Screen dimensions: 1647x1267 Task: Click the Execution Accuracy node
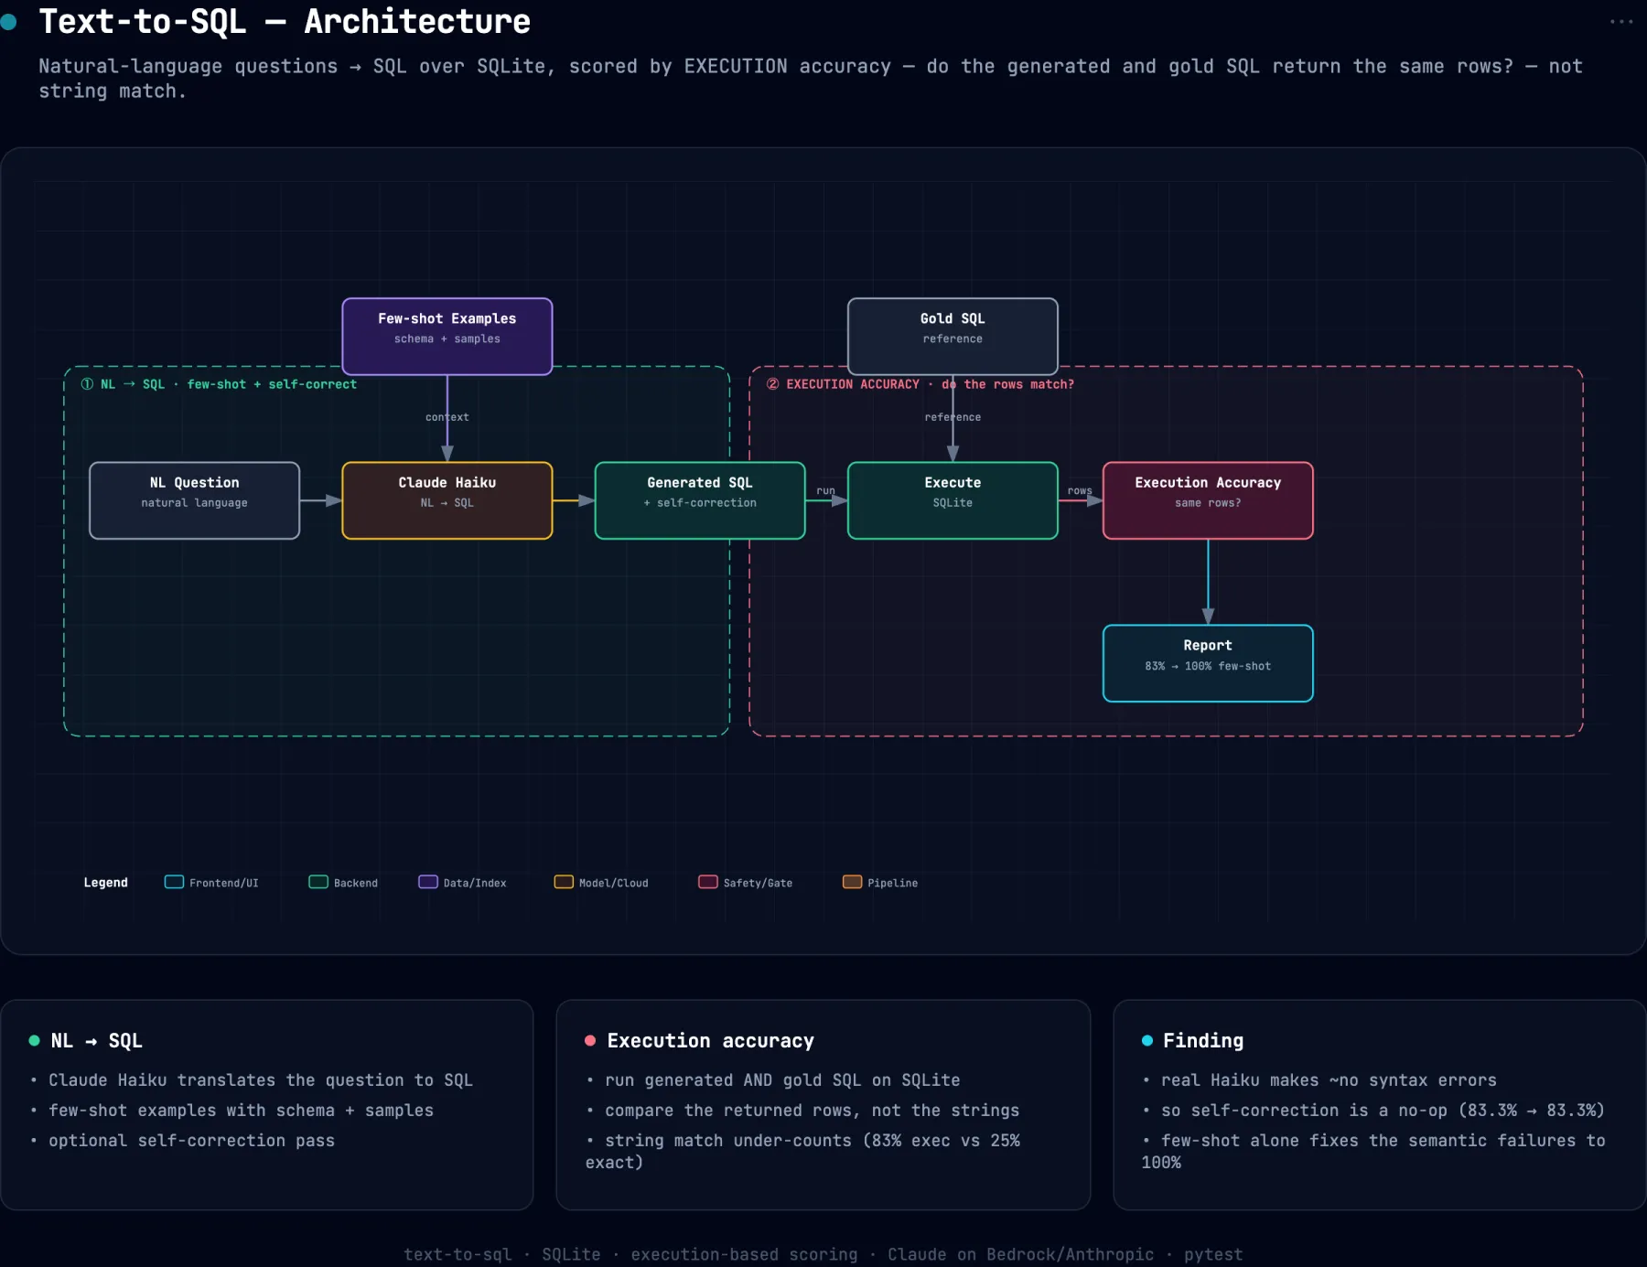(1208, 500)
